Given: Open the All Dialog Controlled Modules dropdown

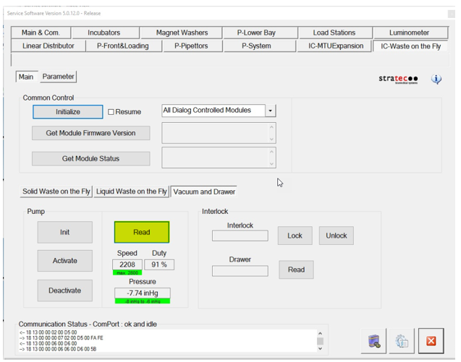Looking at the screenshot, I should [x=271, y=111].
